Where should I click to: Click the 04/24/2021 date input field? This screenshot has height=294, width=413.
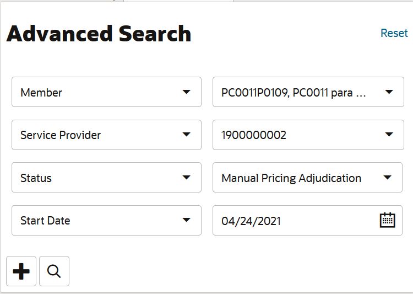point(307,221)
